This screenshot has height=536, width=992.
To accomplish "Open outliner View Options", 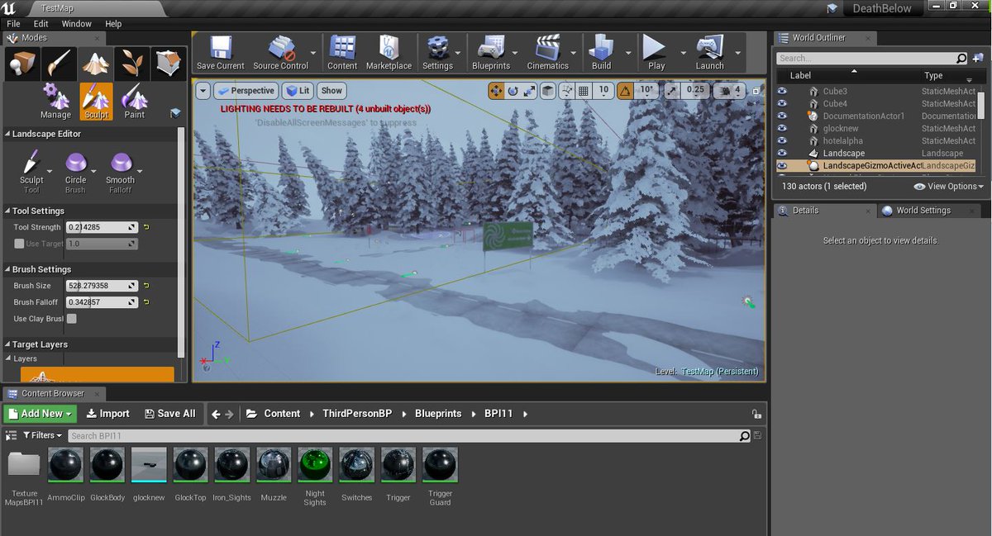I will click(948, 187).
